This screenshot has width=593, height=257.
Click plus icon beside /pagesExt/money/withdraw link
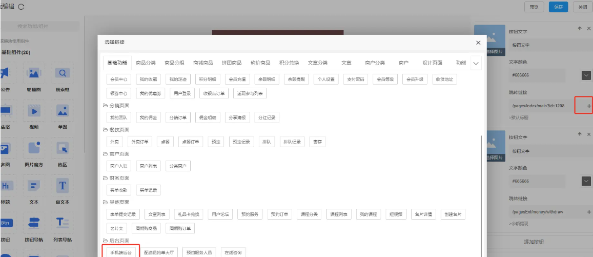point(589,212)
